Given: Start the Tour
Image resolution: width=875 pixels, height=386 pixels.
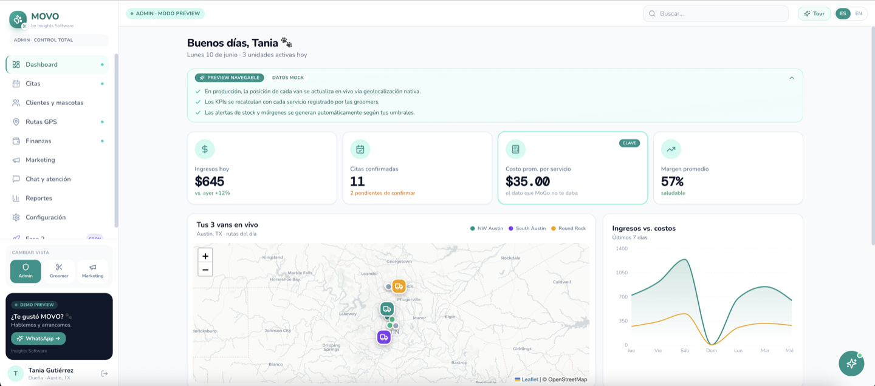Looking at the screenshot, I should click(x=814, y=13).
